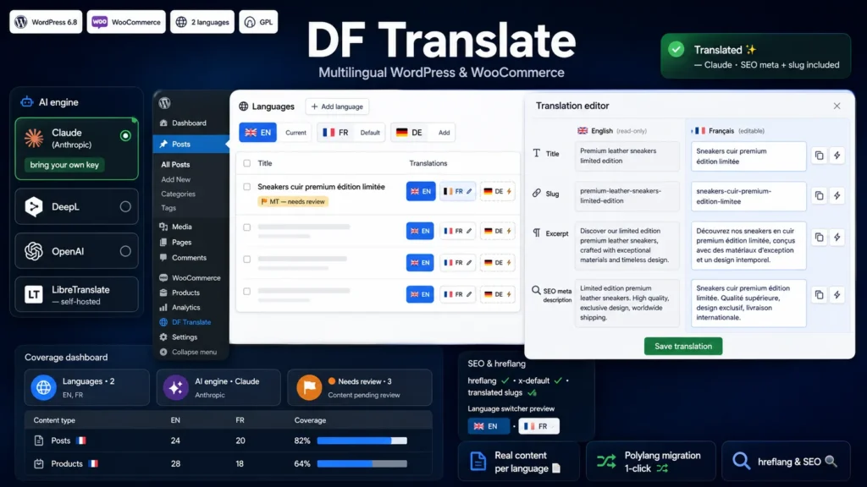Click the AI engine robot icon
Viewport: 867px width, 487px height.
[26, 101]
